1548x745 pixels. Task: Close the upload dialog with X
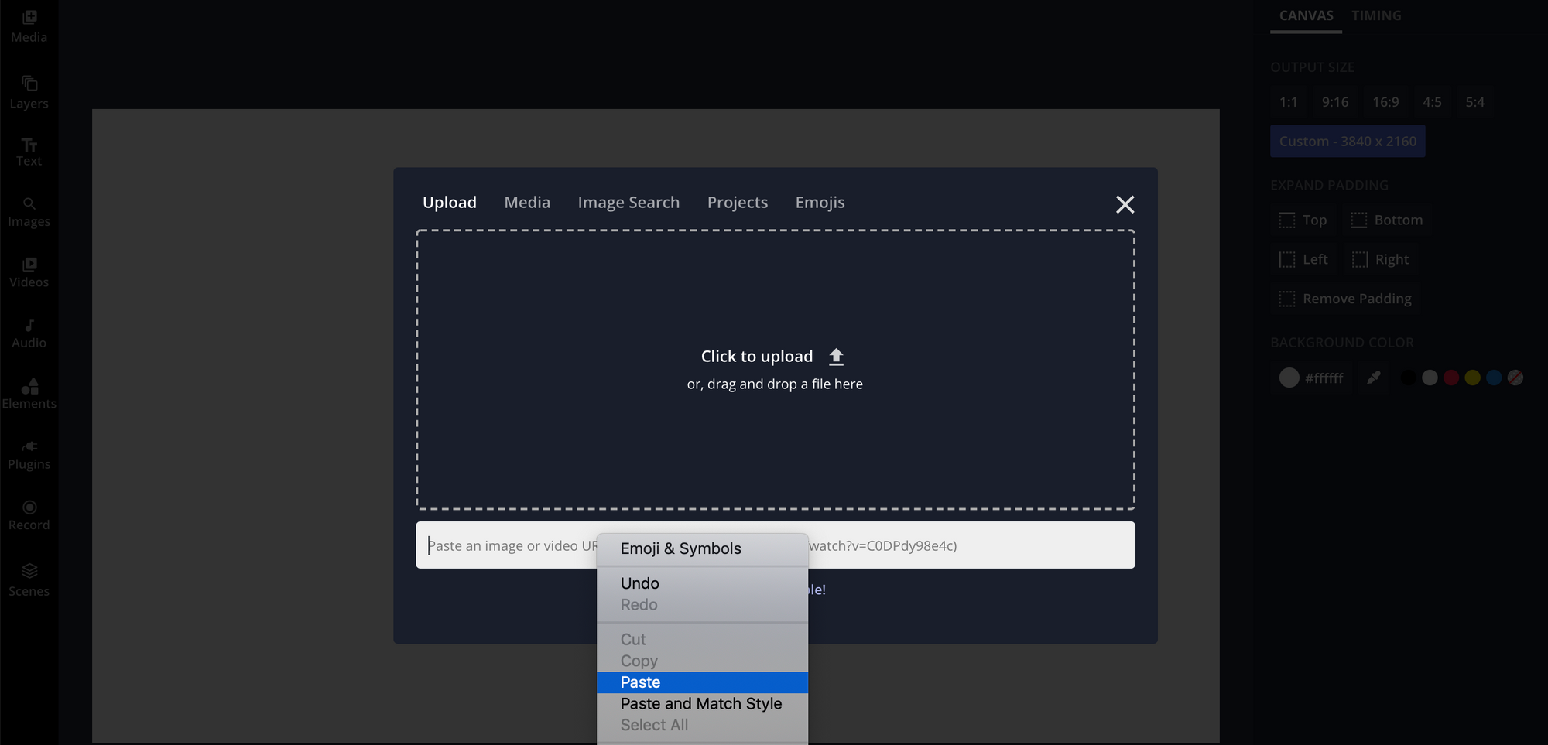click(x=1125, y=204)
